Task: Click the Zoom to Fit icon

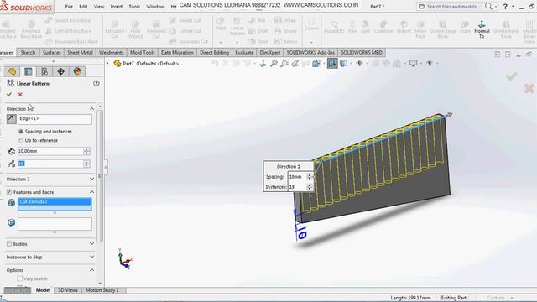Action: click(274, 64)
